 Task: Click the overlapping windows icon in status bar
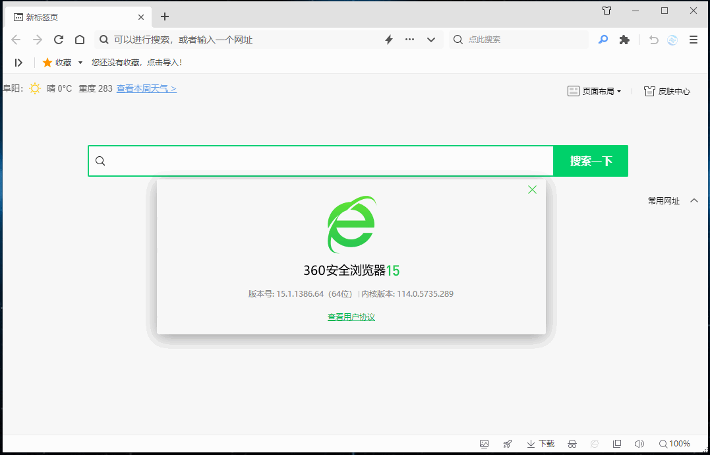pyautogui.click(x=617, y=444)
